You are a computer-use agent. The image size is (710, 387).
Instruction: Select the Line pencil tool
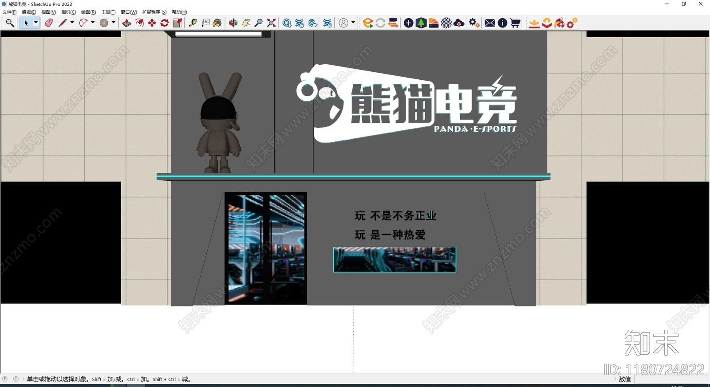(x=63, y=23)
